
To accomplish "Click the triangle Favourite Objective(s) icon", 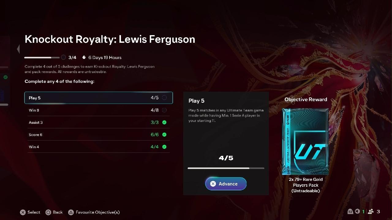I will [71, 212].
